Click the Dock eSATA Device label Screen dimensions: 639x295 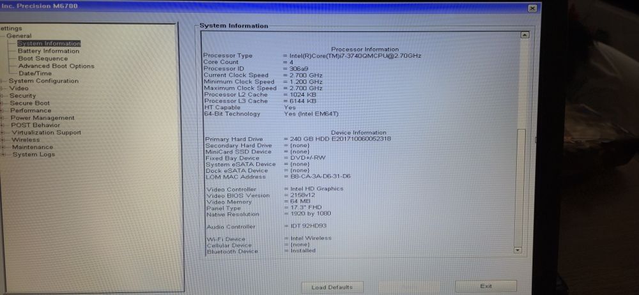point(237,170)
